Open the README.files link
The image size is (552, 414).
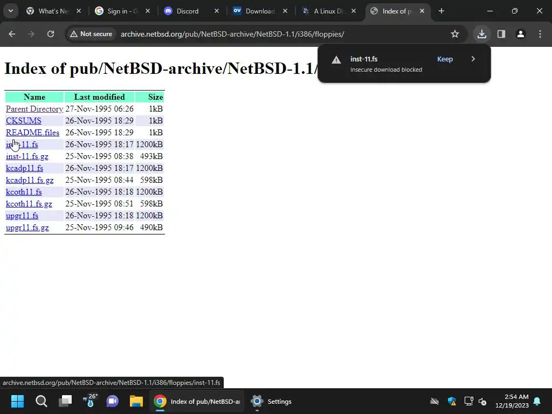pos(33,133)
